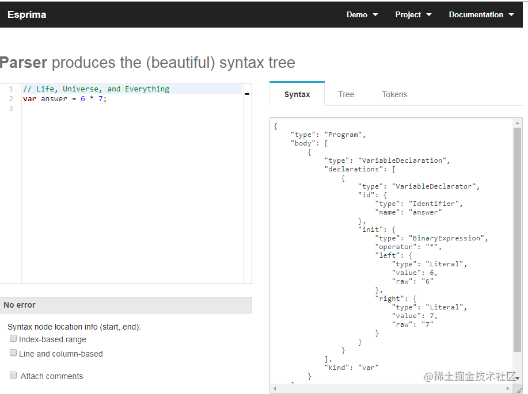This screenshot has height=394, width=528.
Task: Click the "right": { line
Action: (x=396, y=299)
